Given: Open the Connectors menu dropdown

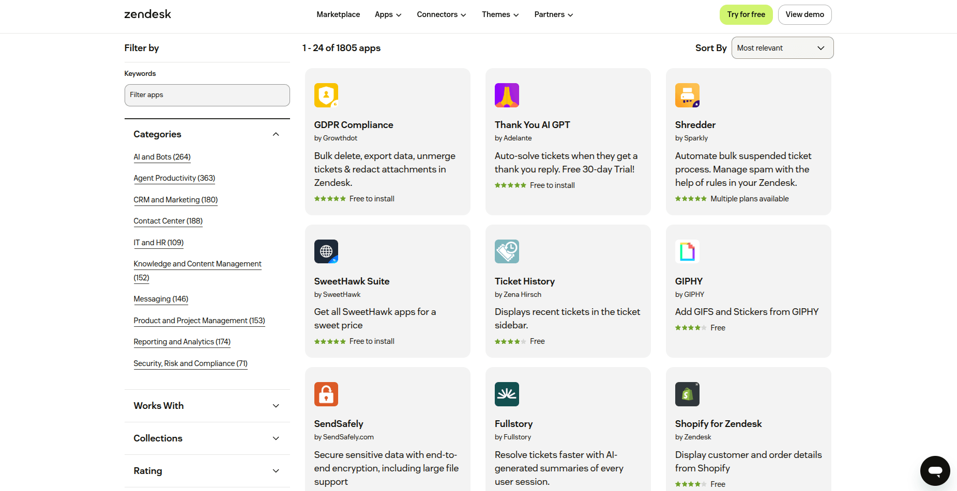Looking at the screenshot, I should point(442,14).
